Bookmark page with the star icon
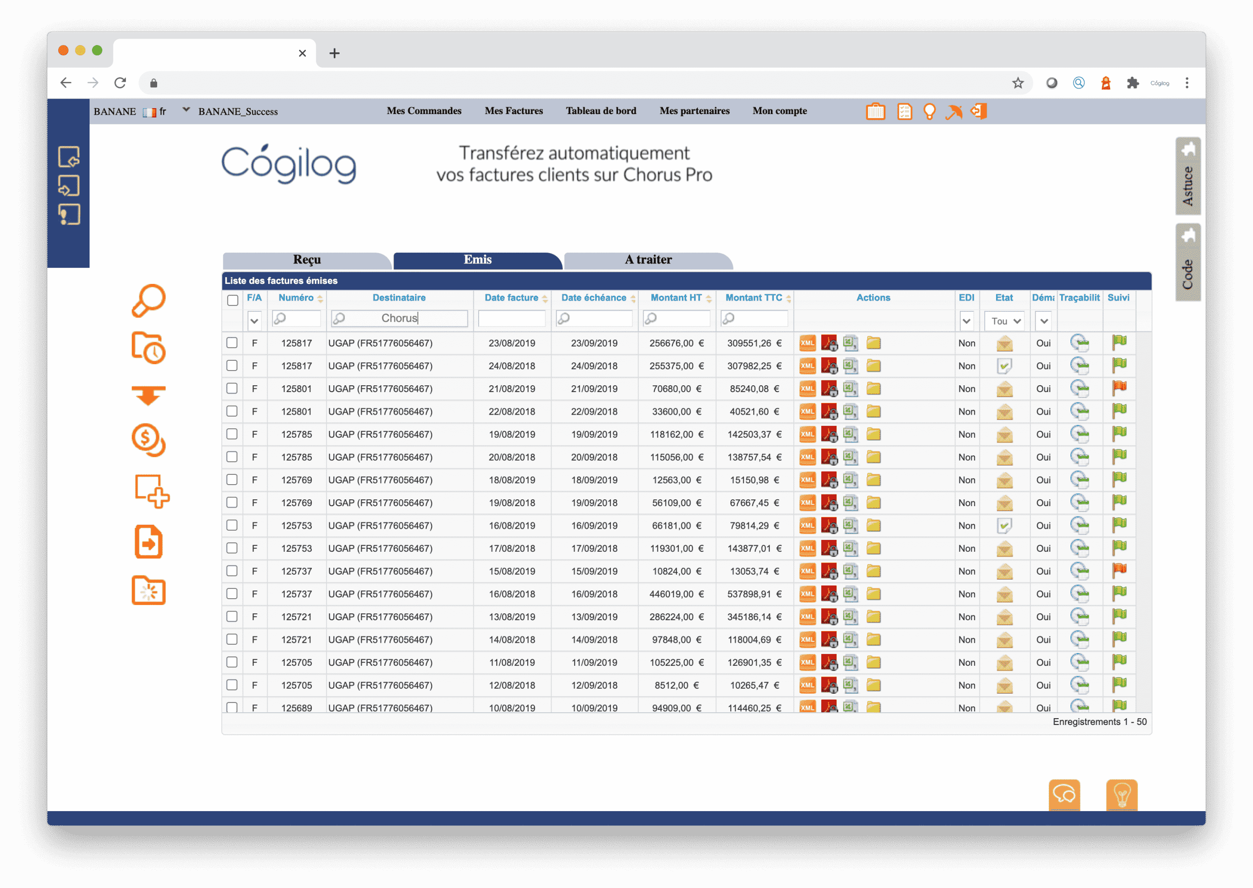Image resolution: width=1253 pixels, height=888 pixels. coord(1018,83)
